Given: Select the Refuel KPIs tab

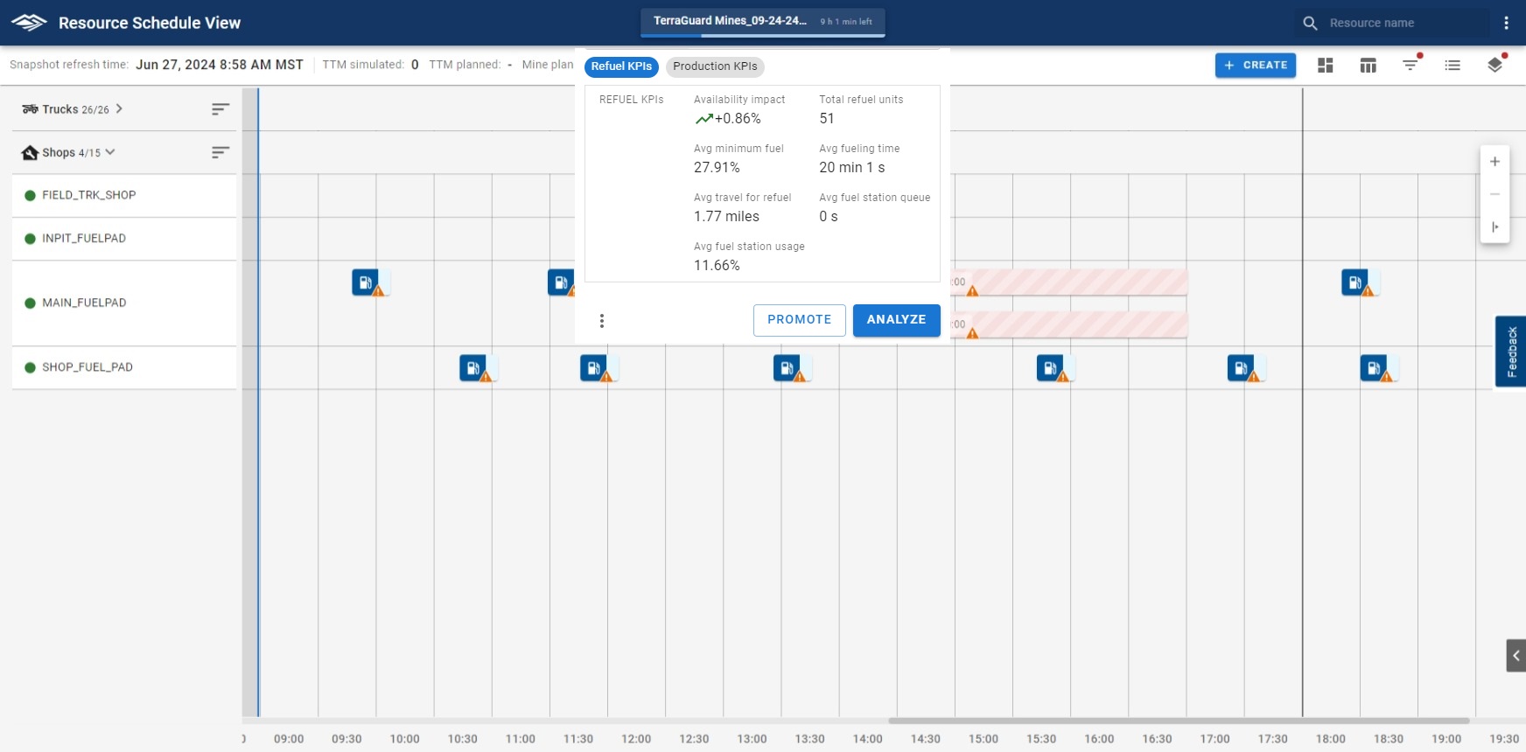Looking at the screenshot, I should [x=621, y=66].
